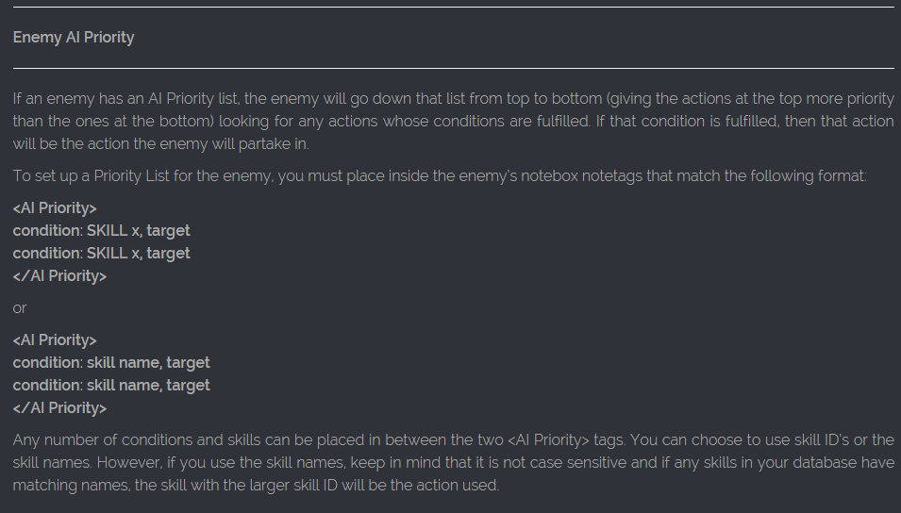Image resolution: width=901 pixels, height=513 pixels.
Task: Click the first opening <AI Priority> tag line
Action: click(x=55, y=207)
